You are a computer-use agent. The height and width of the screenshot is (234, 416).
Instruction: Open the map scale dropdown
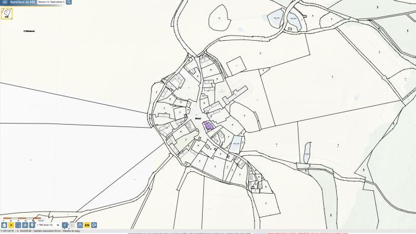(x=48, y=225)
